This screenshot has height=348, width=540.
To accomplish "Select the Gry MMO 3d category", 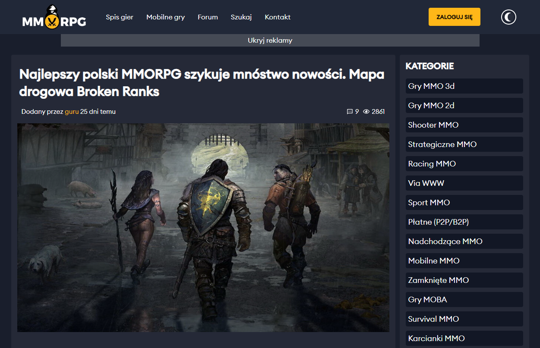I will tap(464, 86).
